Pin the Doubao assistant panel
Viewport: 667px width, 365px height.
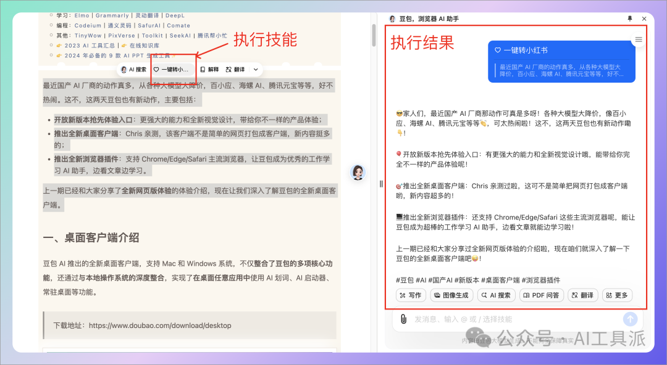(x=630, y=18)
